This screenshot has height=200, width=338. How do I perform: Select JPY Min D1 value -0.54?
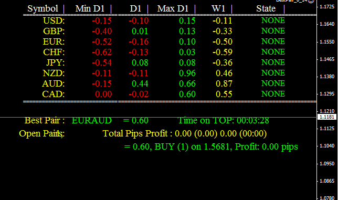tap(102, 62)
